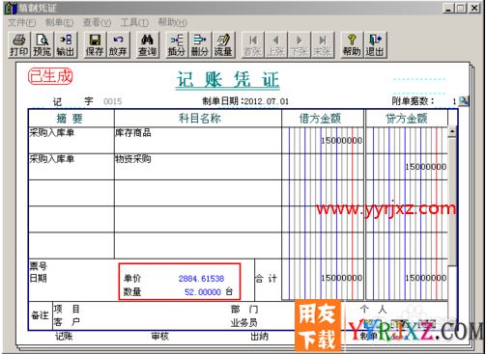Click the 输出 export icon
The width and height of the screenshot is (486, 354).
coord(66,44)
